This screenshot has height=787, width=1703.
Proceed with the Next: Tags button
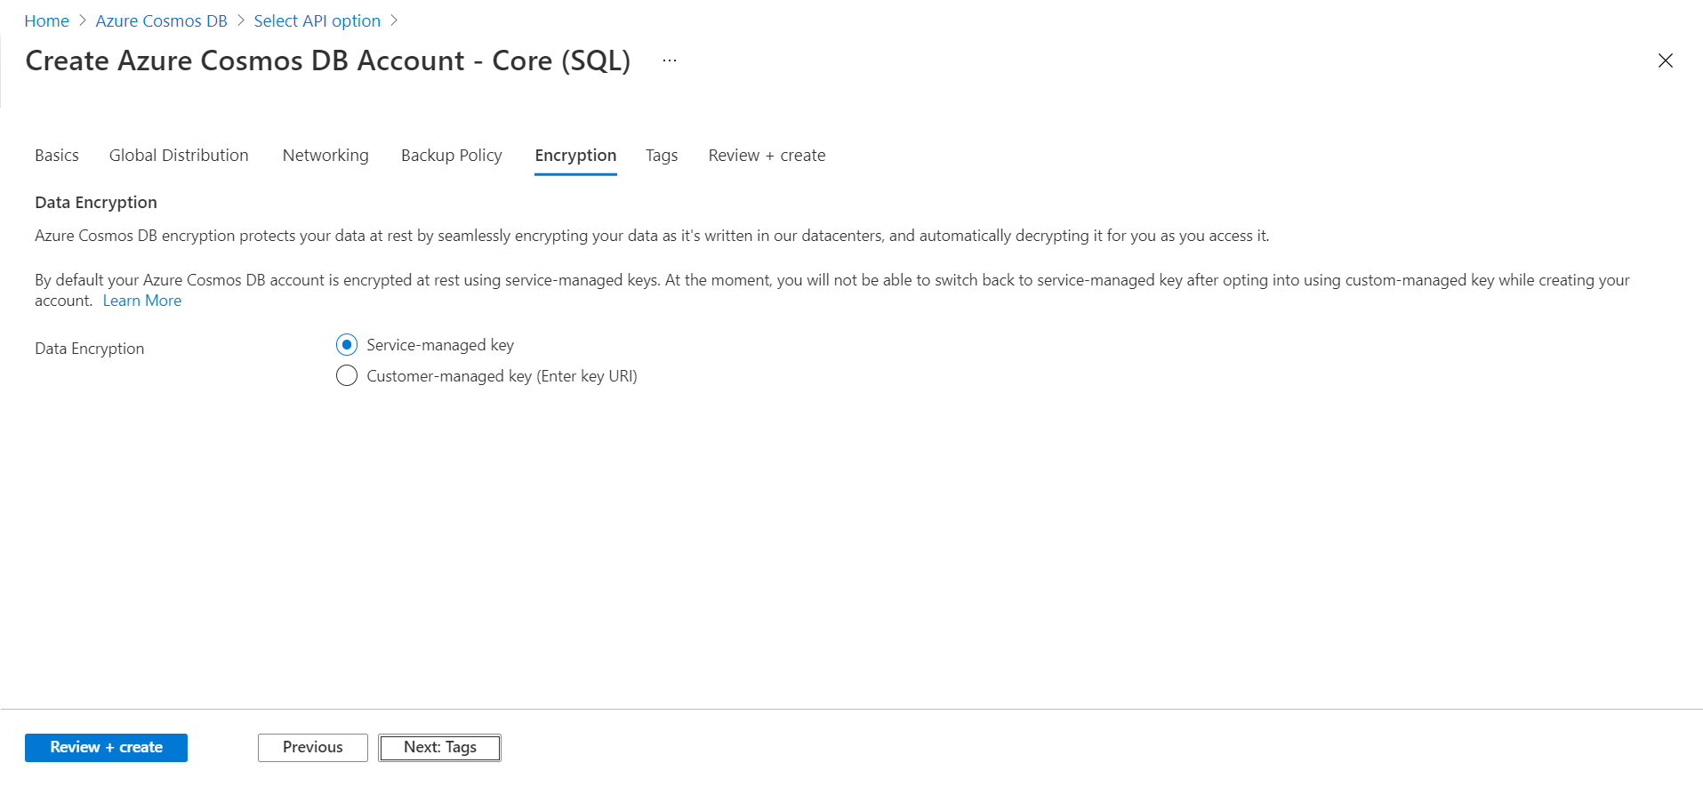(440, 748)
